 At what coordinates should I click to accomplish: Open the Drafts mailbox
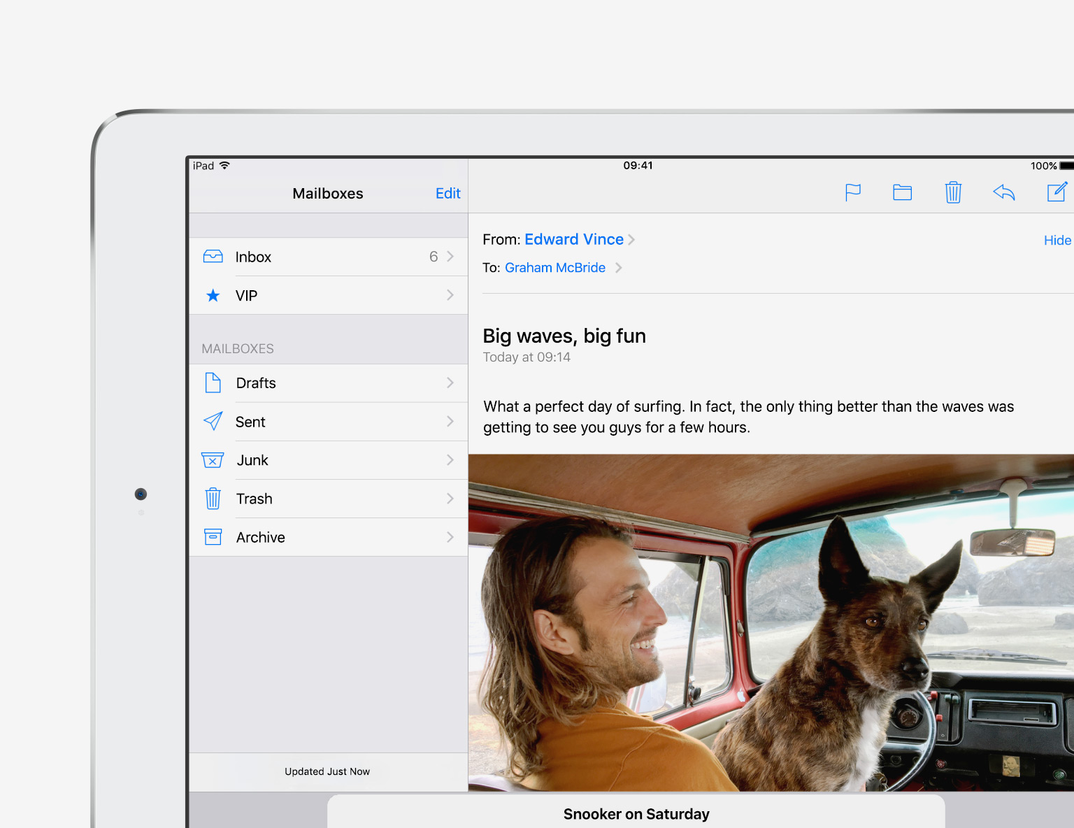[256, 383]
